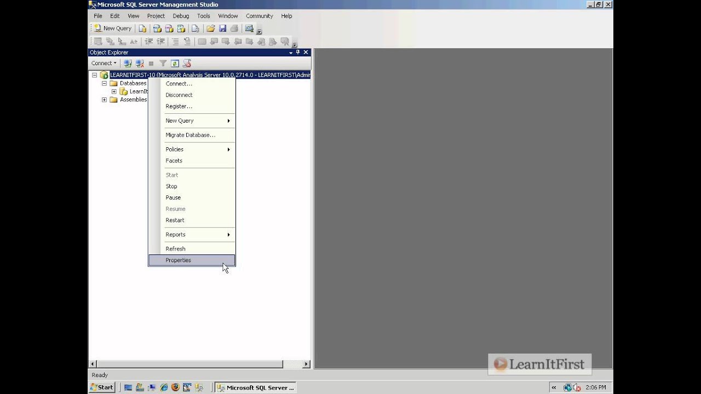701x394 pixels.
Task: Click the Stop square in Object Explorer
Action: point(151,63)
